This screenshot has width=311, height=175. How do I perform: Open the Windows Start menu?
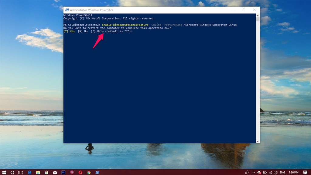coord(4,172)
